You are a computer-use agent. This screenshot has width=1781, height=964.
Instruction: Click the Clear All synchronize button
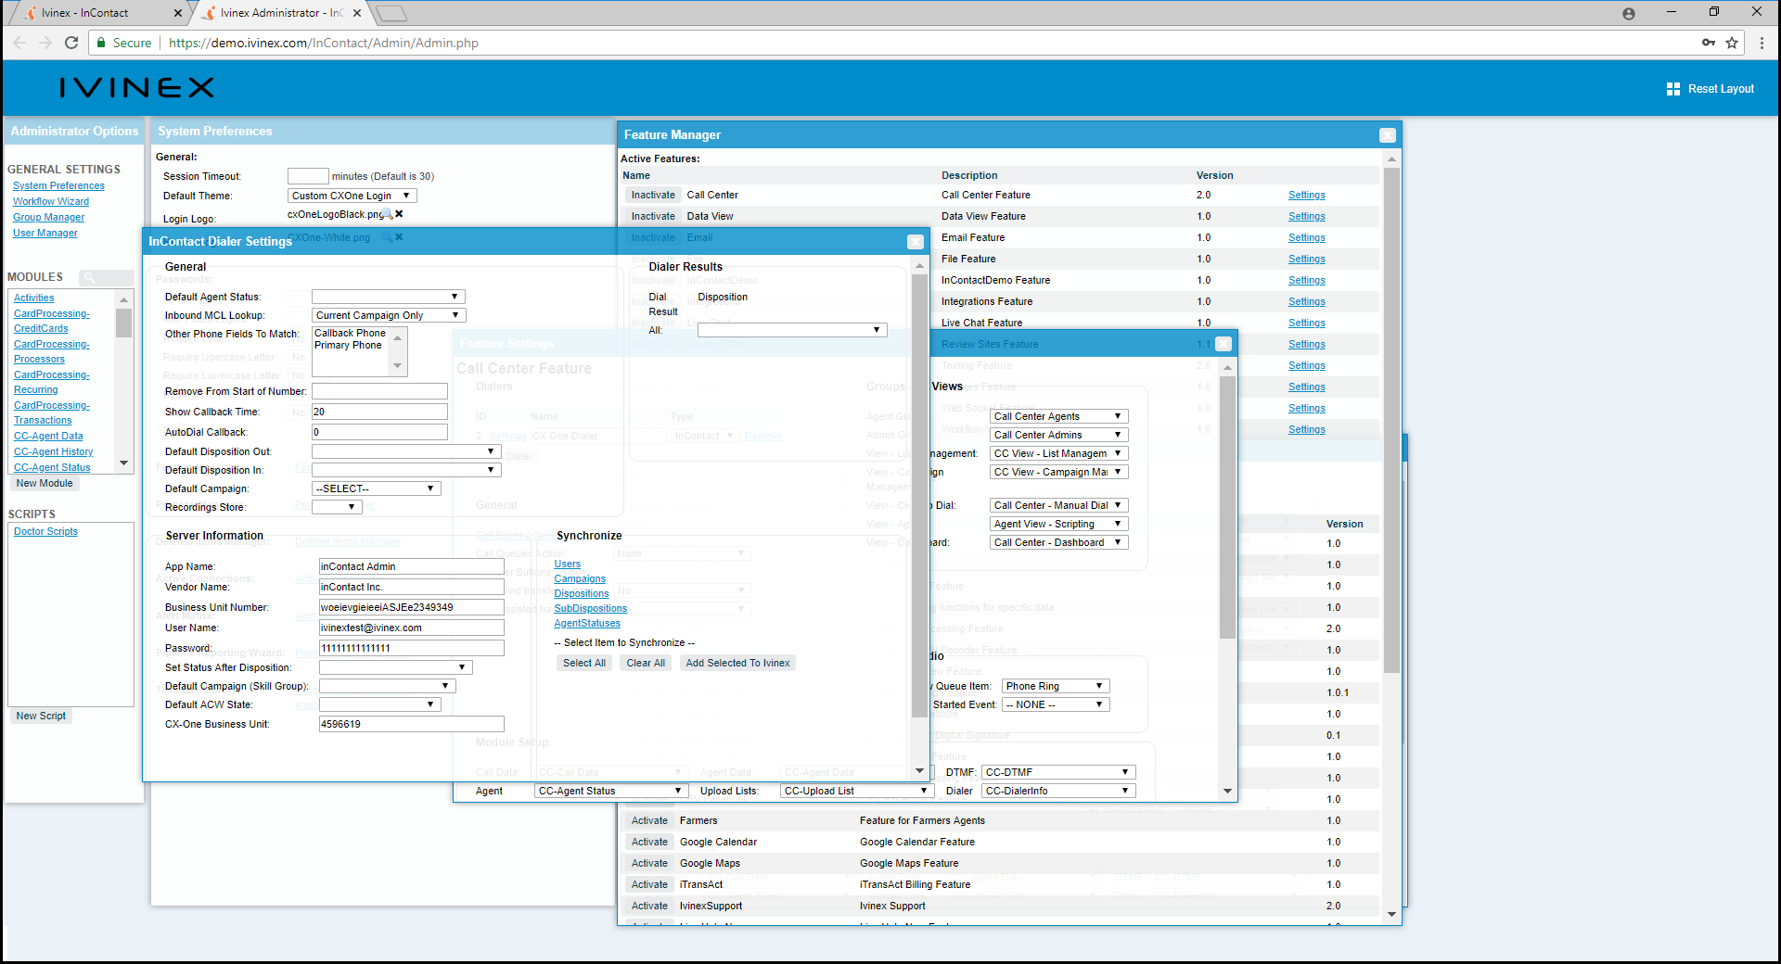click(x=646, y=663)
